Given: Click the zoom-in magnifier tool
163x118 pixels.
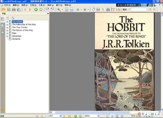Looking at the screenshot, I should (59, 10).
